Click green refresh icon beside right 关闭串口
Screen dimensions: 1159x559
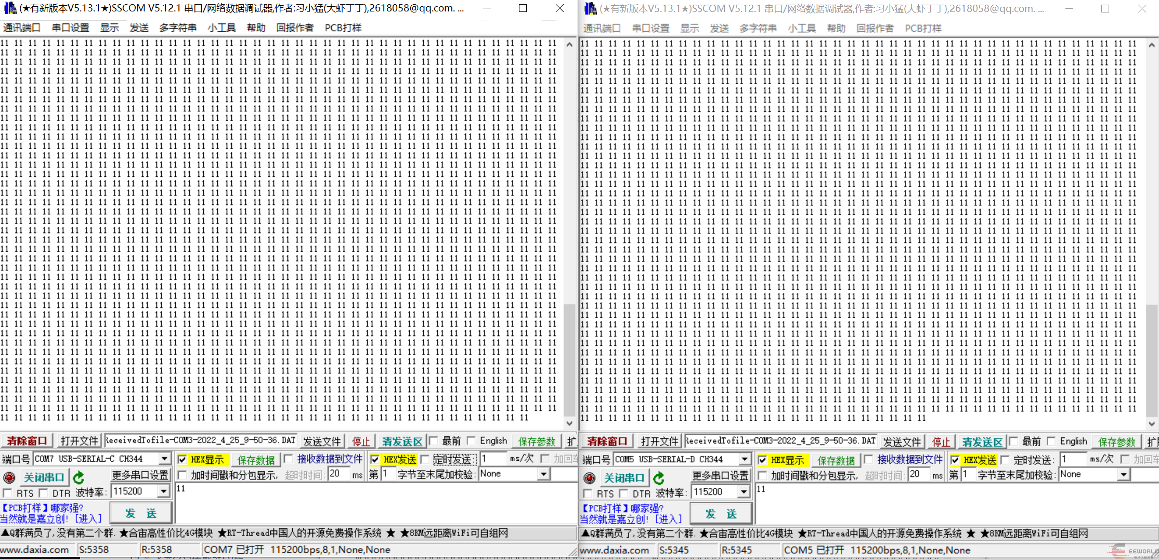pyautogui.click(x=659, y=478)
